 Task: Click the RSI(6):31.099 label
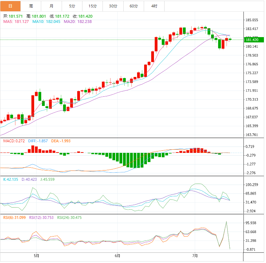tap(14, 217)
